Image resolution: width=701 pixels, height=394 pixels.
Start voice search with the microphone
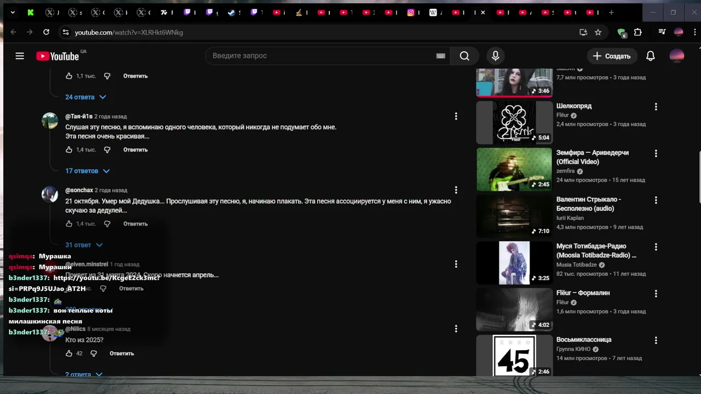[496, 56]
